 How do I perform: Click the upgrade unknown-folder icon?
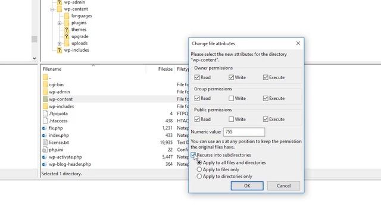(67, 36)
